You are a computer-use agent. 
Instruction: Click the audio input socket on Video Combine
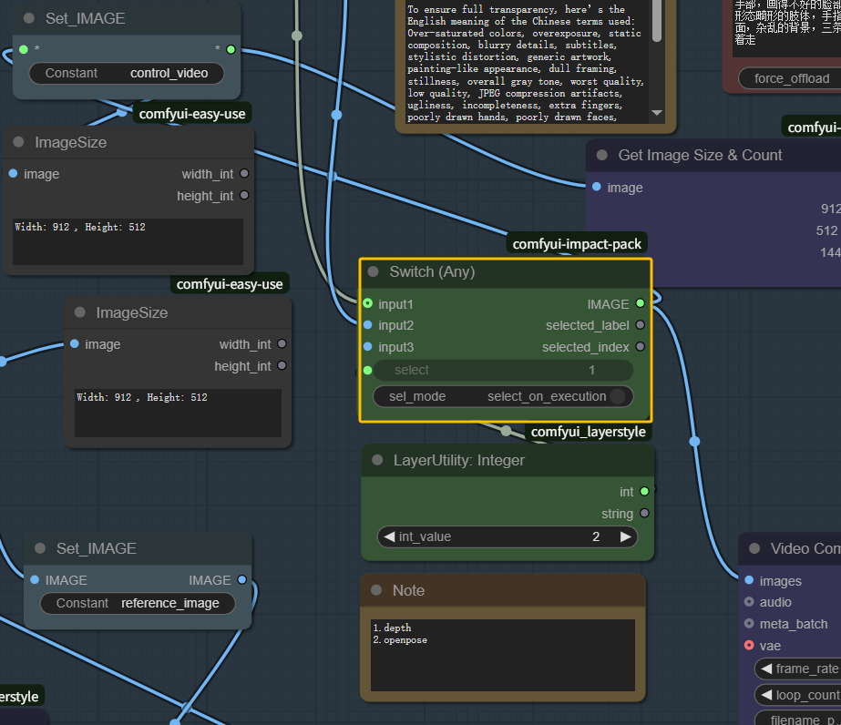749,602
